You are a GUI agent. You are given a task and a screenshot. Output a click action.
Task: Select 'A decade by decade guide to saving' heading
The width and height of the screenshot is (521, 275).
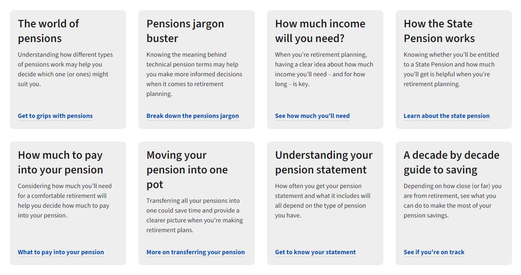tap(451, 162)
